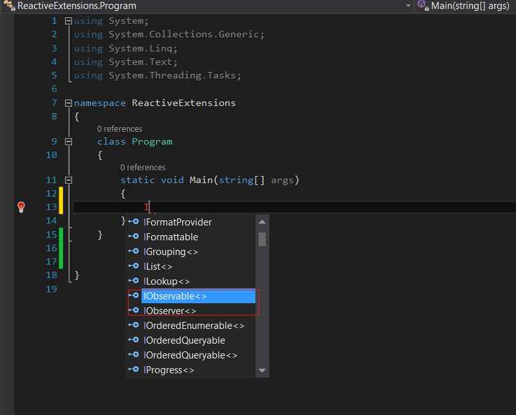Screen dimensions: 516x415
Task: Click the ReactiveExtensions namespace name in code
Action: pos(183,103)
